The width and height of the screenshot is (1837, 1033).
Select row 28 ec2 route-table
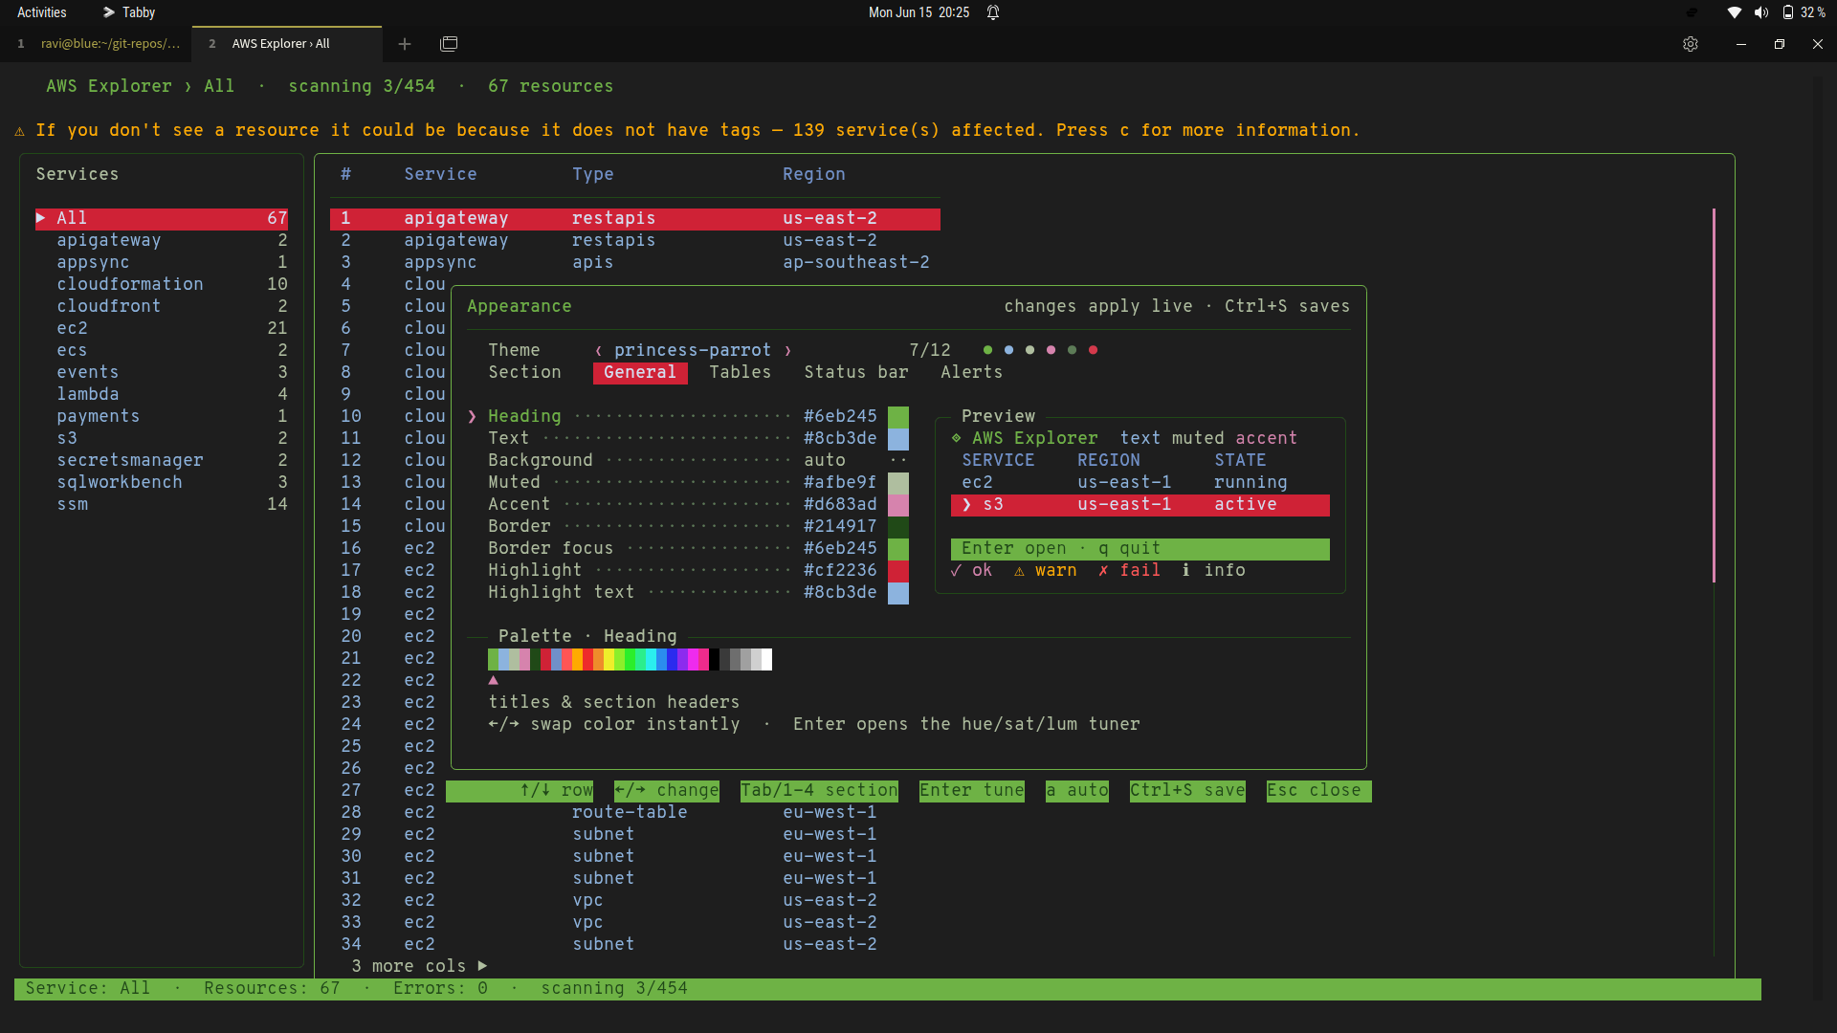635,813
